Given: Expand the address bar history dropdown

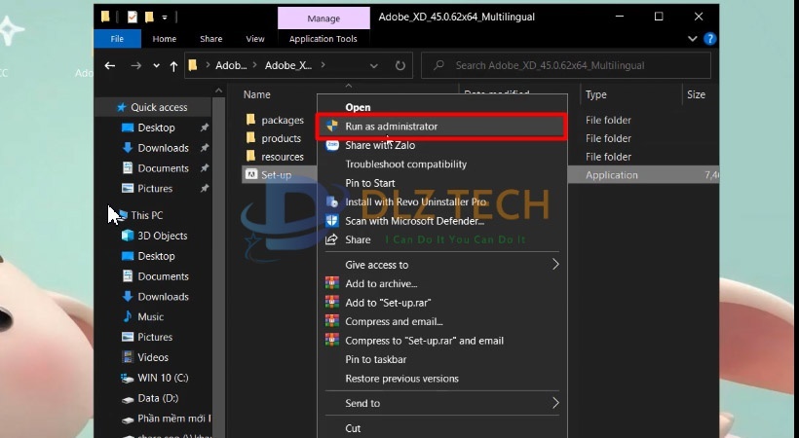Looking at the screenshot, I should (x=373, y=66).
